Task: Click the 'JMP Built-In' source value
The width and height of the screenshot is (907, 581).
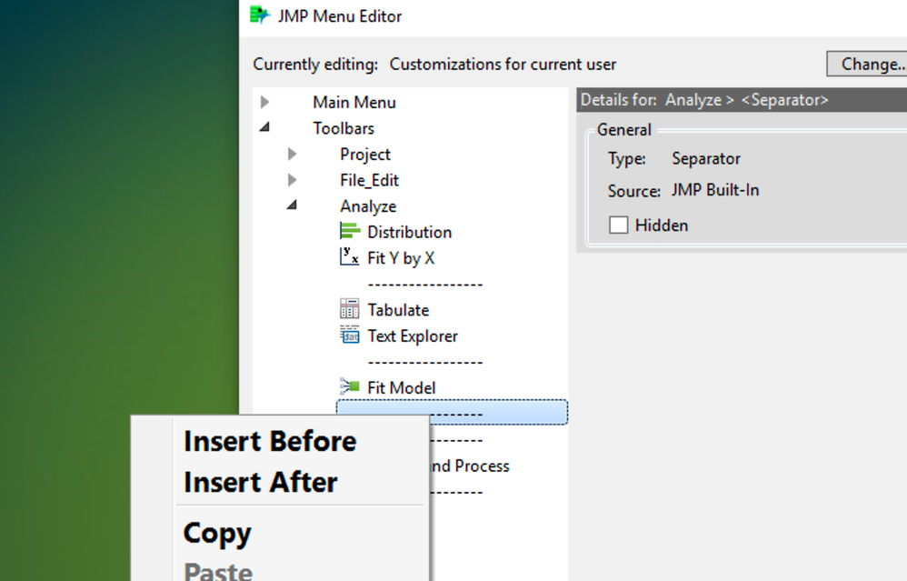Action: (715, 190)
